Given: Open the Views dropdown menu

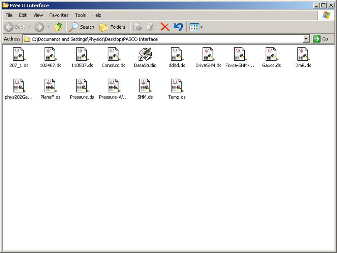Looking at the screenshot, I should (x=202, y=27).
